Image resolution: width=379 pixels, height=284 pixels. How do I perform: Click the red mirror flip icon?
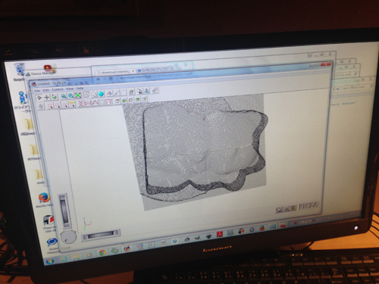point(88,103)
